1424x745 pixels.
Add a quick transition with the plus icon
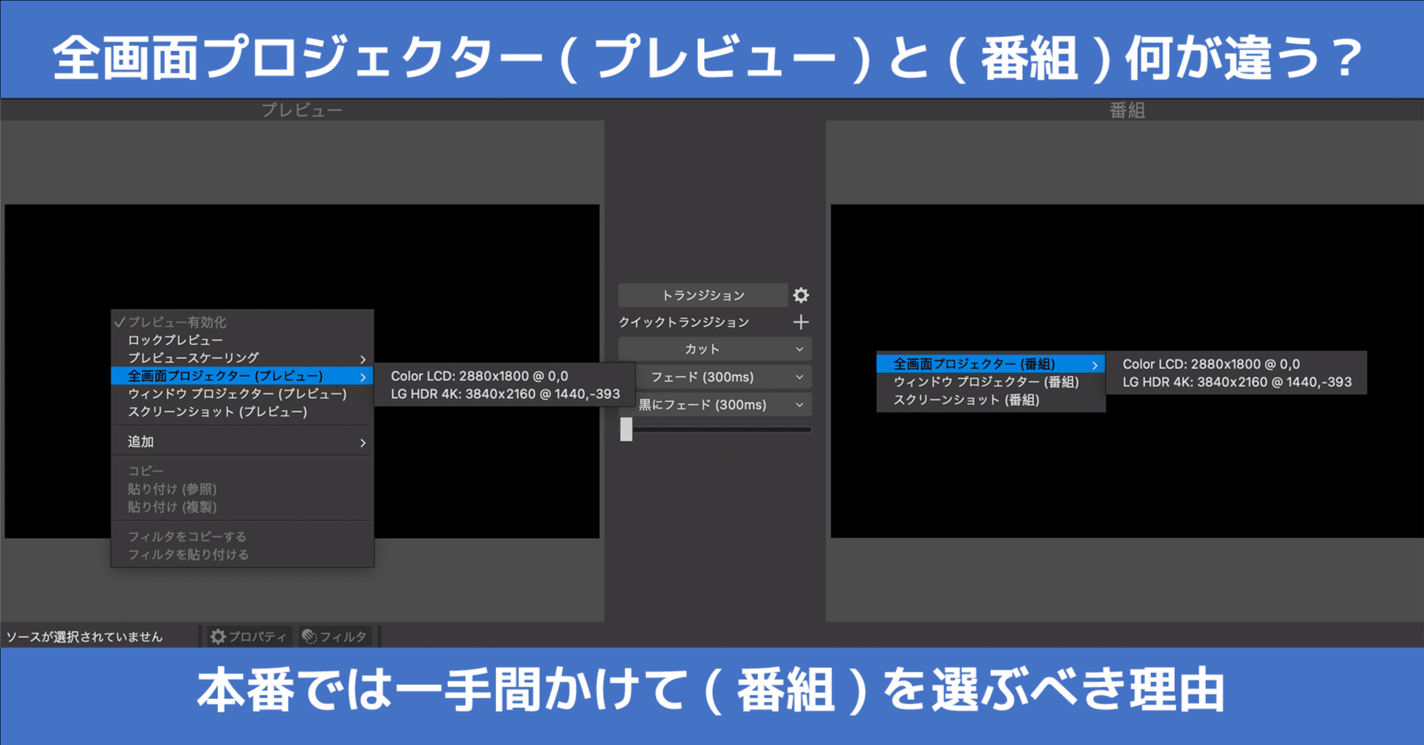click(801, 321)
